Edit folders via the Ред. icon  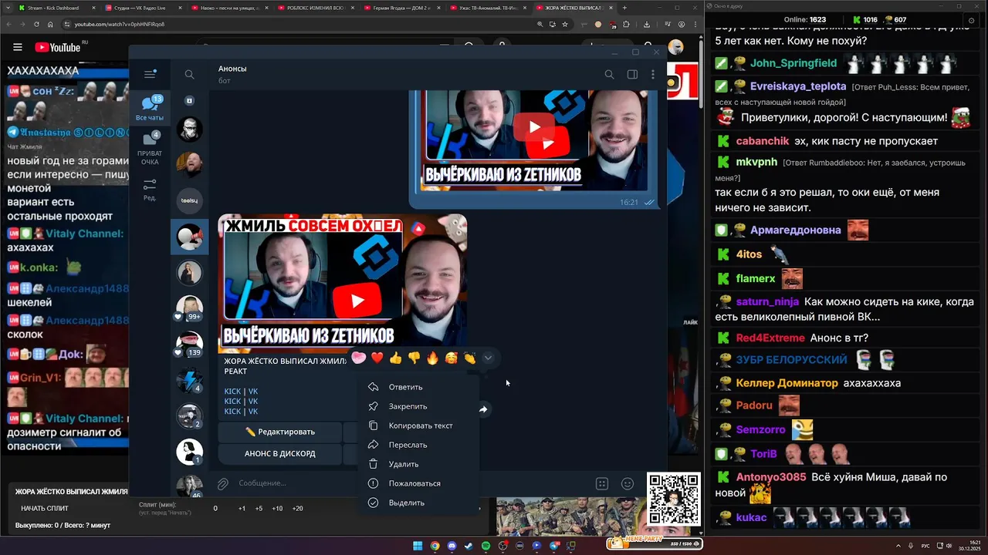(150, 190)
